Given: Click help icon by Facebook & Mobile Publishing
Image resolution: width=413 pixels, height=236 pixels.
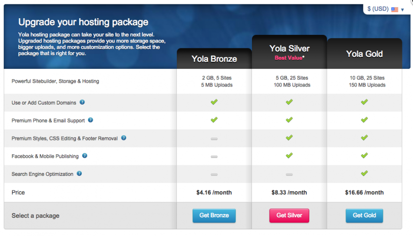Looking at the screenshot, I should click(85, 156).
